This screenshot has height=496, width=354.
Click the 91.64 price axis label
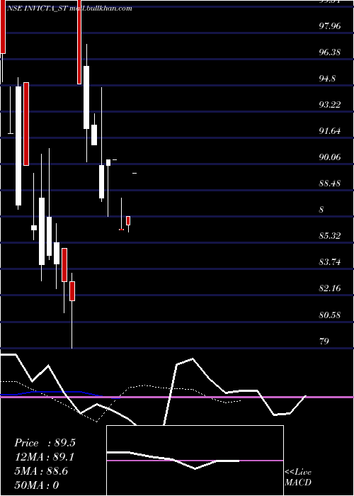pyautogui.click(x=330, y=130)
